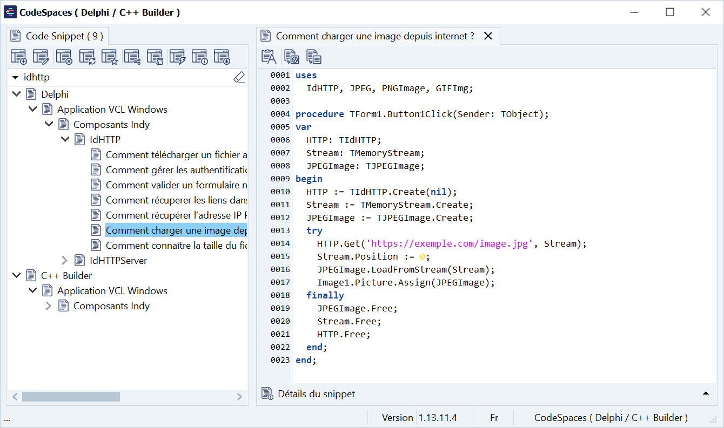Click the Fr language indicator in status bar
This screenshot has width=724, height=428.
pos(494,418)
